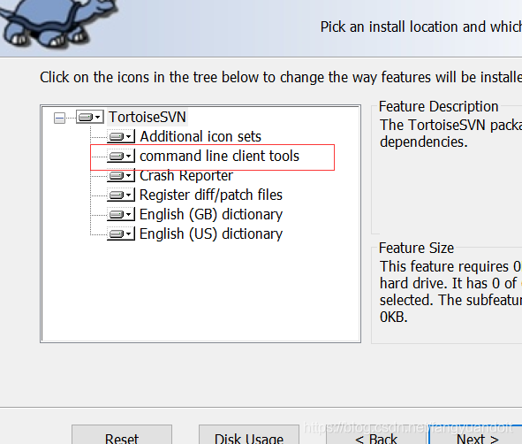Select the Additional icon sets label

pyautogui.click(x=200, y=137)
